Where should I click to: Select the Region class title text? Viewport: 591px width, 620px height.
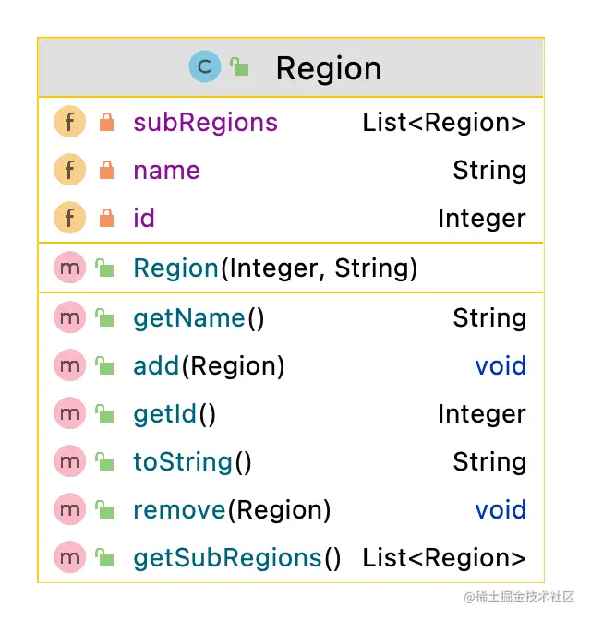328,68
